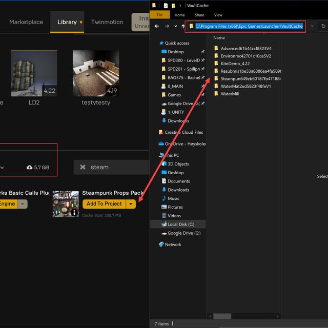Open the Marketplace tab in Epic Launcher
Screen dimensions: 328x328
pos(26,22)
